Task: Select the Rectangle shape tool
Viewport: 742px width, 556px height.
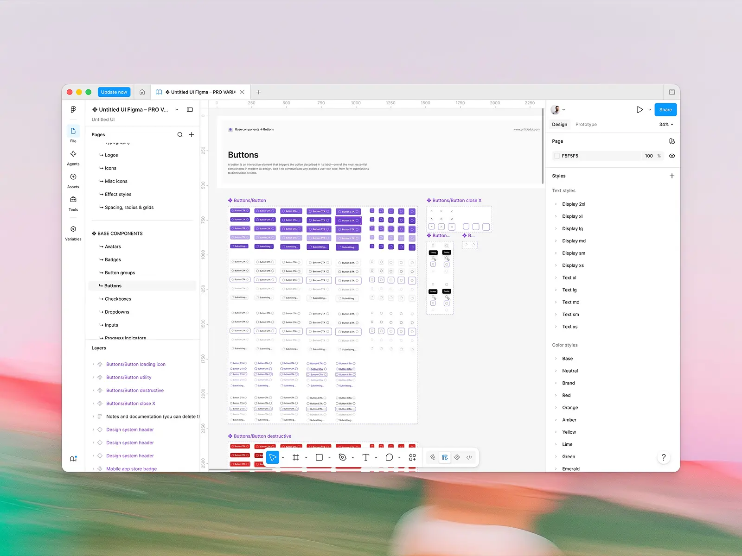Action: point(319,457)
